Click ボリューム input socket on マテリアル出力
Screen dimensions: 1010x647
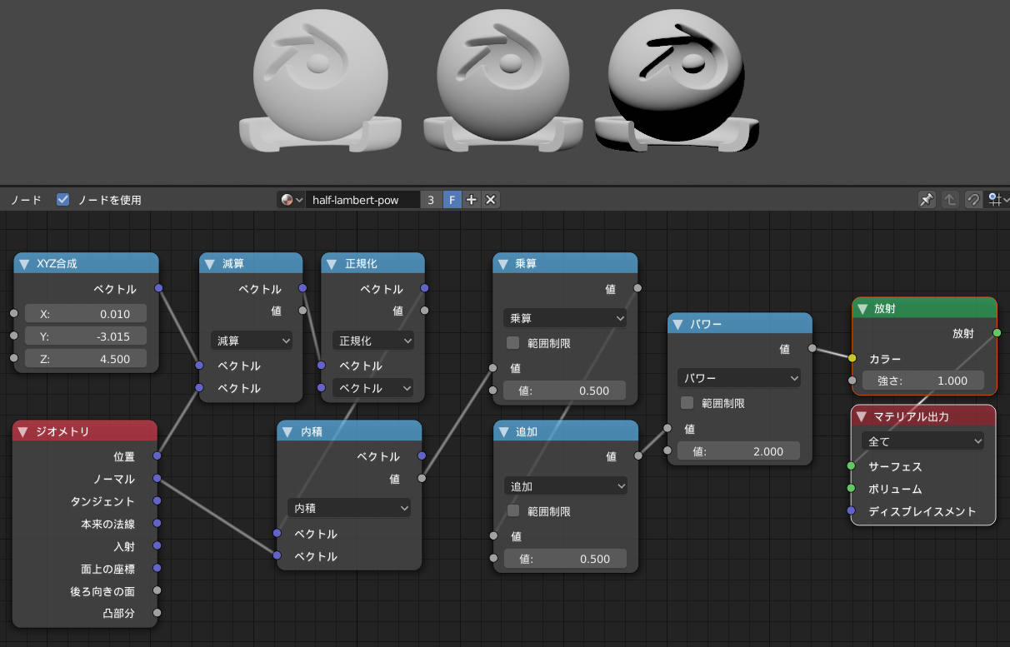pyautogui.click(x=851, y=489)
